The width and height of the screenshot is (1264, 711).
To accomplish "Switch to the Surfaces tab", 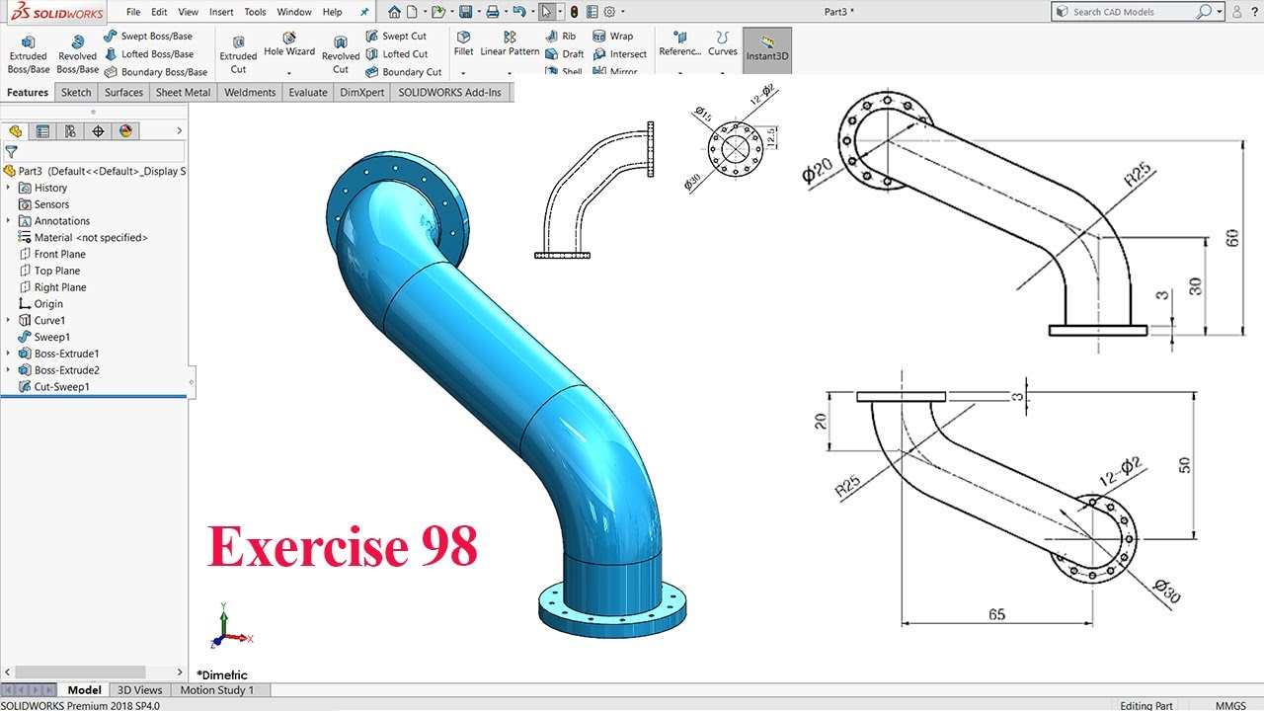I will point(124,92).
